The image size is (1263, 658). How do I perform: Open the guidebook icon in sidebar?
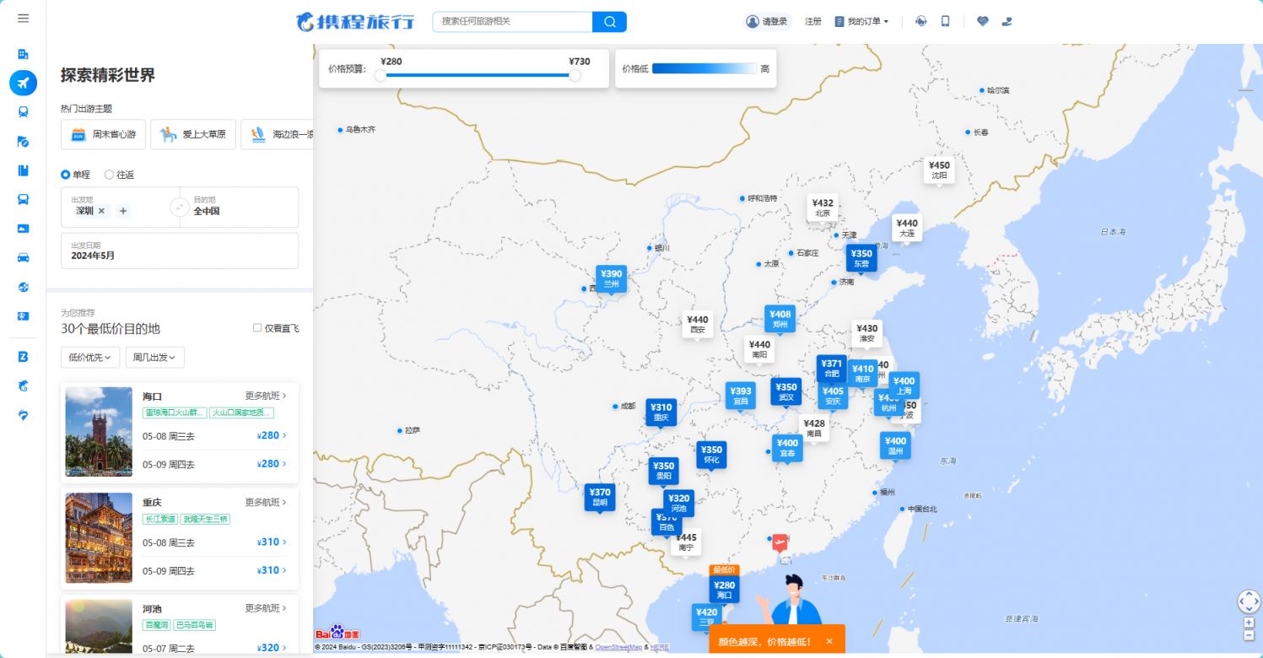(23, 170)
